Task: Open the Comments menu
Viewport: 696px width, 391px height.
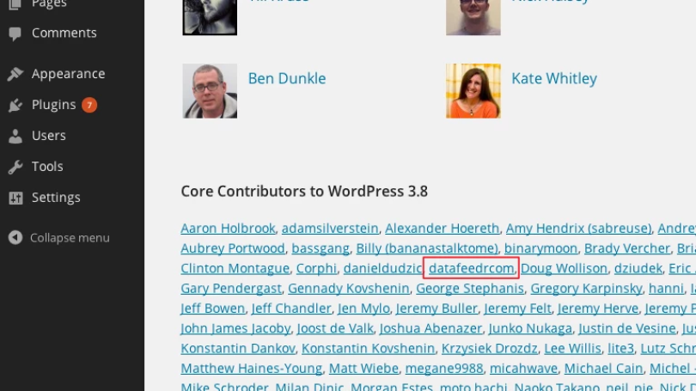Action: [x=64, y=33]
